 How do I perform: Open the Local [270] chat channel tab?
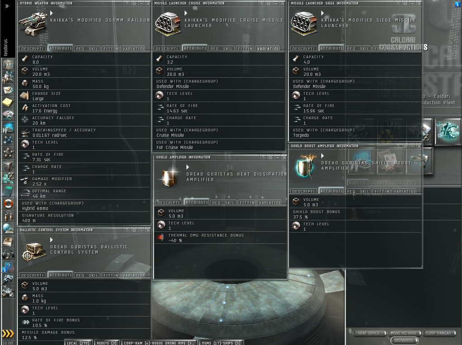pyautogui.click(x=78, y=343)
